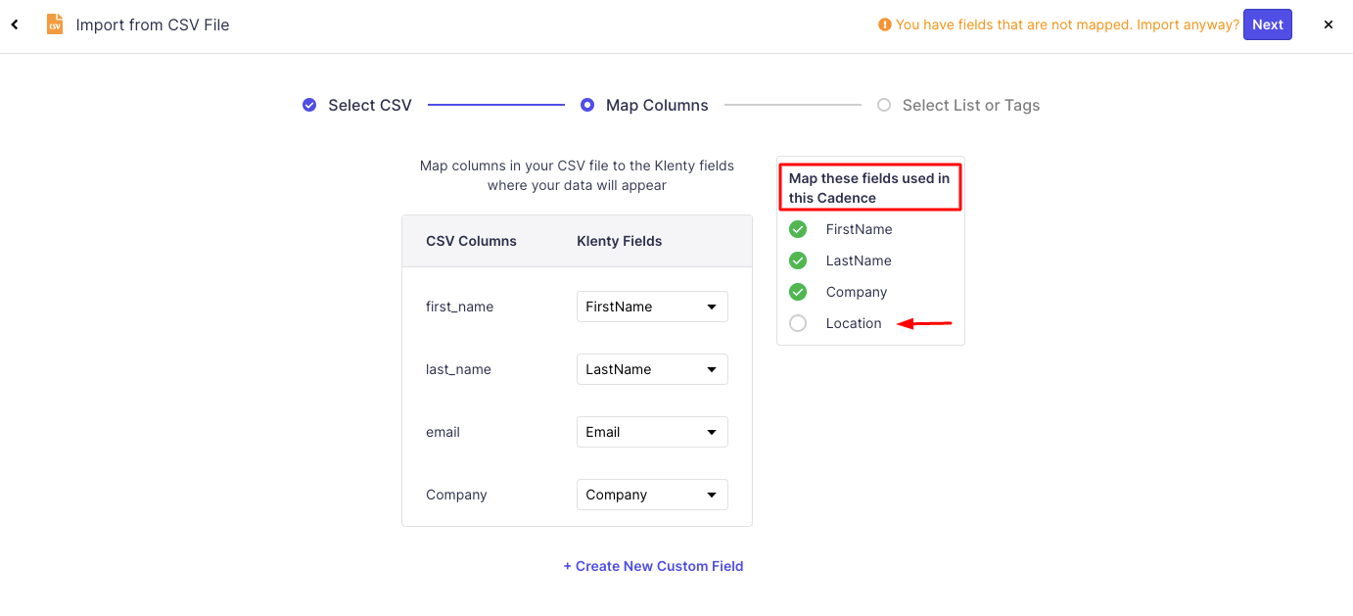Go to the Select CSV step

[369, 105]
